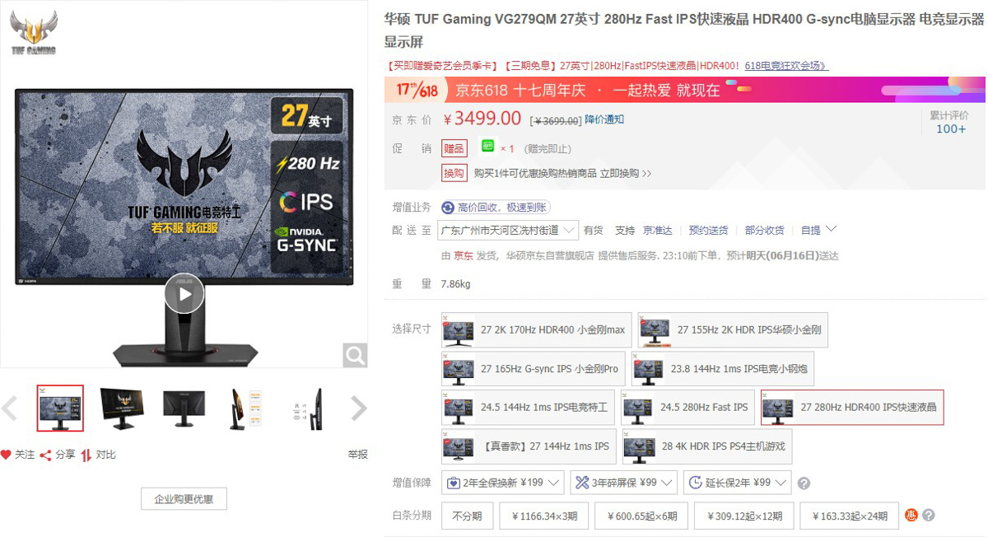The image size is (988, 537).
Task: Show previous thumbnails with left arrow
Action: coord(10,409)
